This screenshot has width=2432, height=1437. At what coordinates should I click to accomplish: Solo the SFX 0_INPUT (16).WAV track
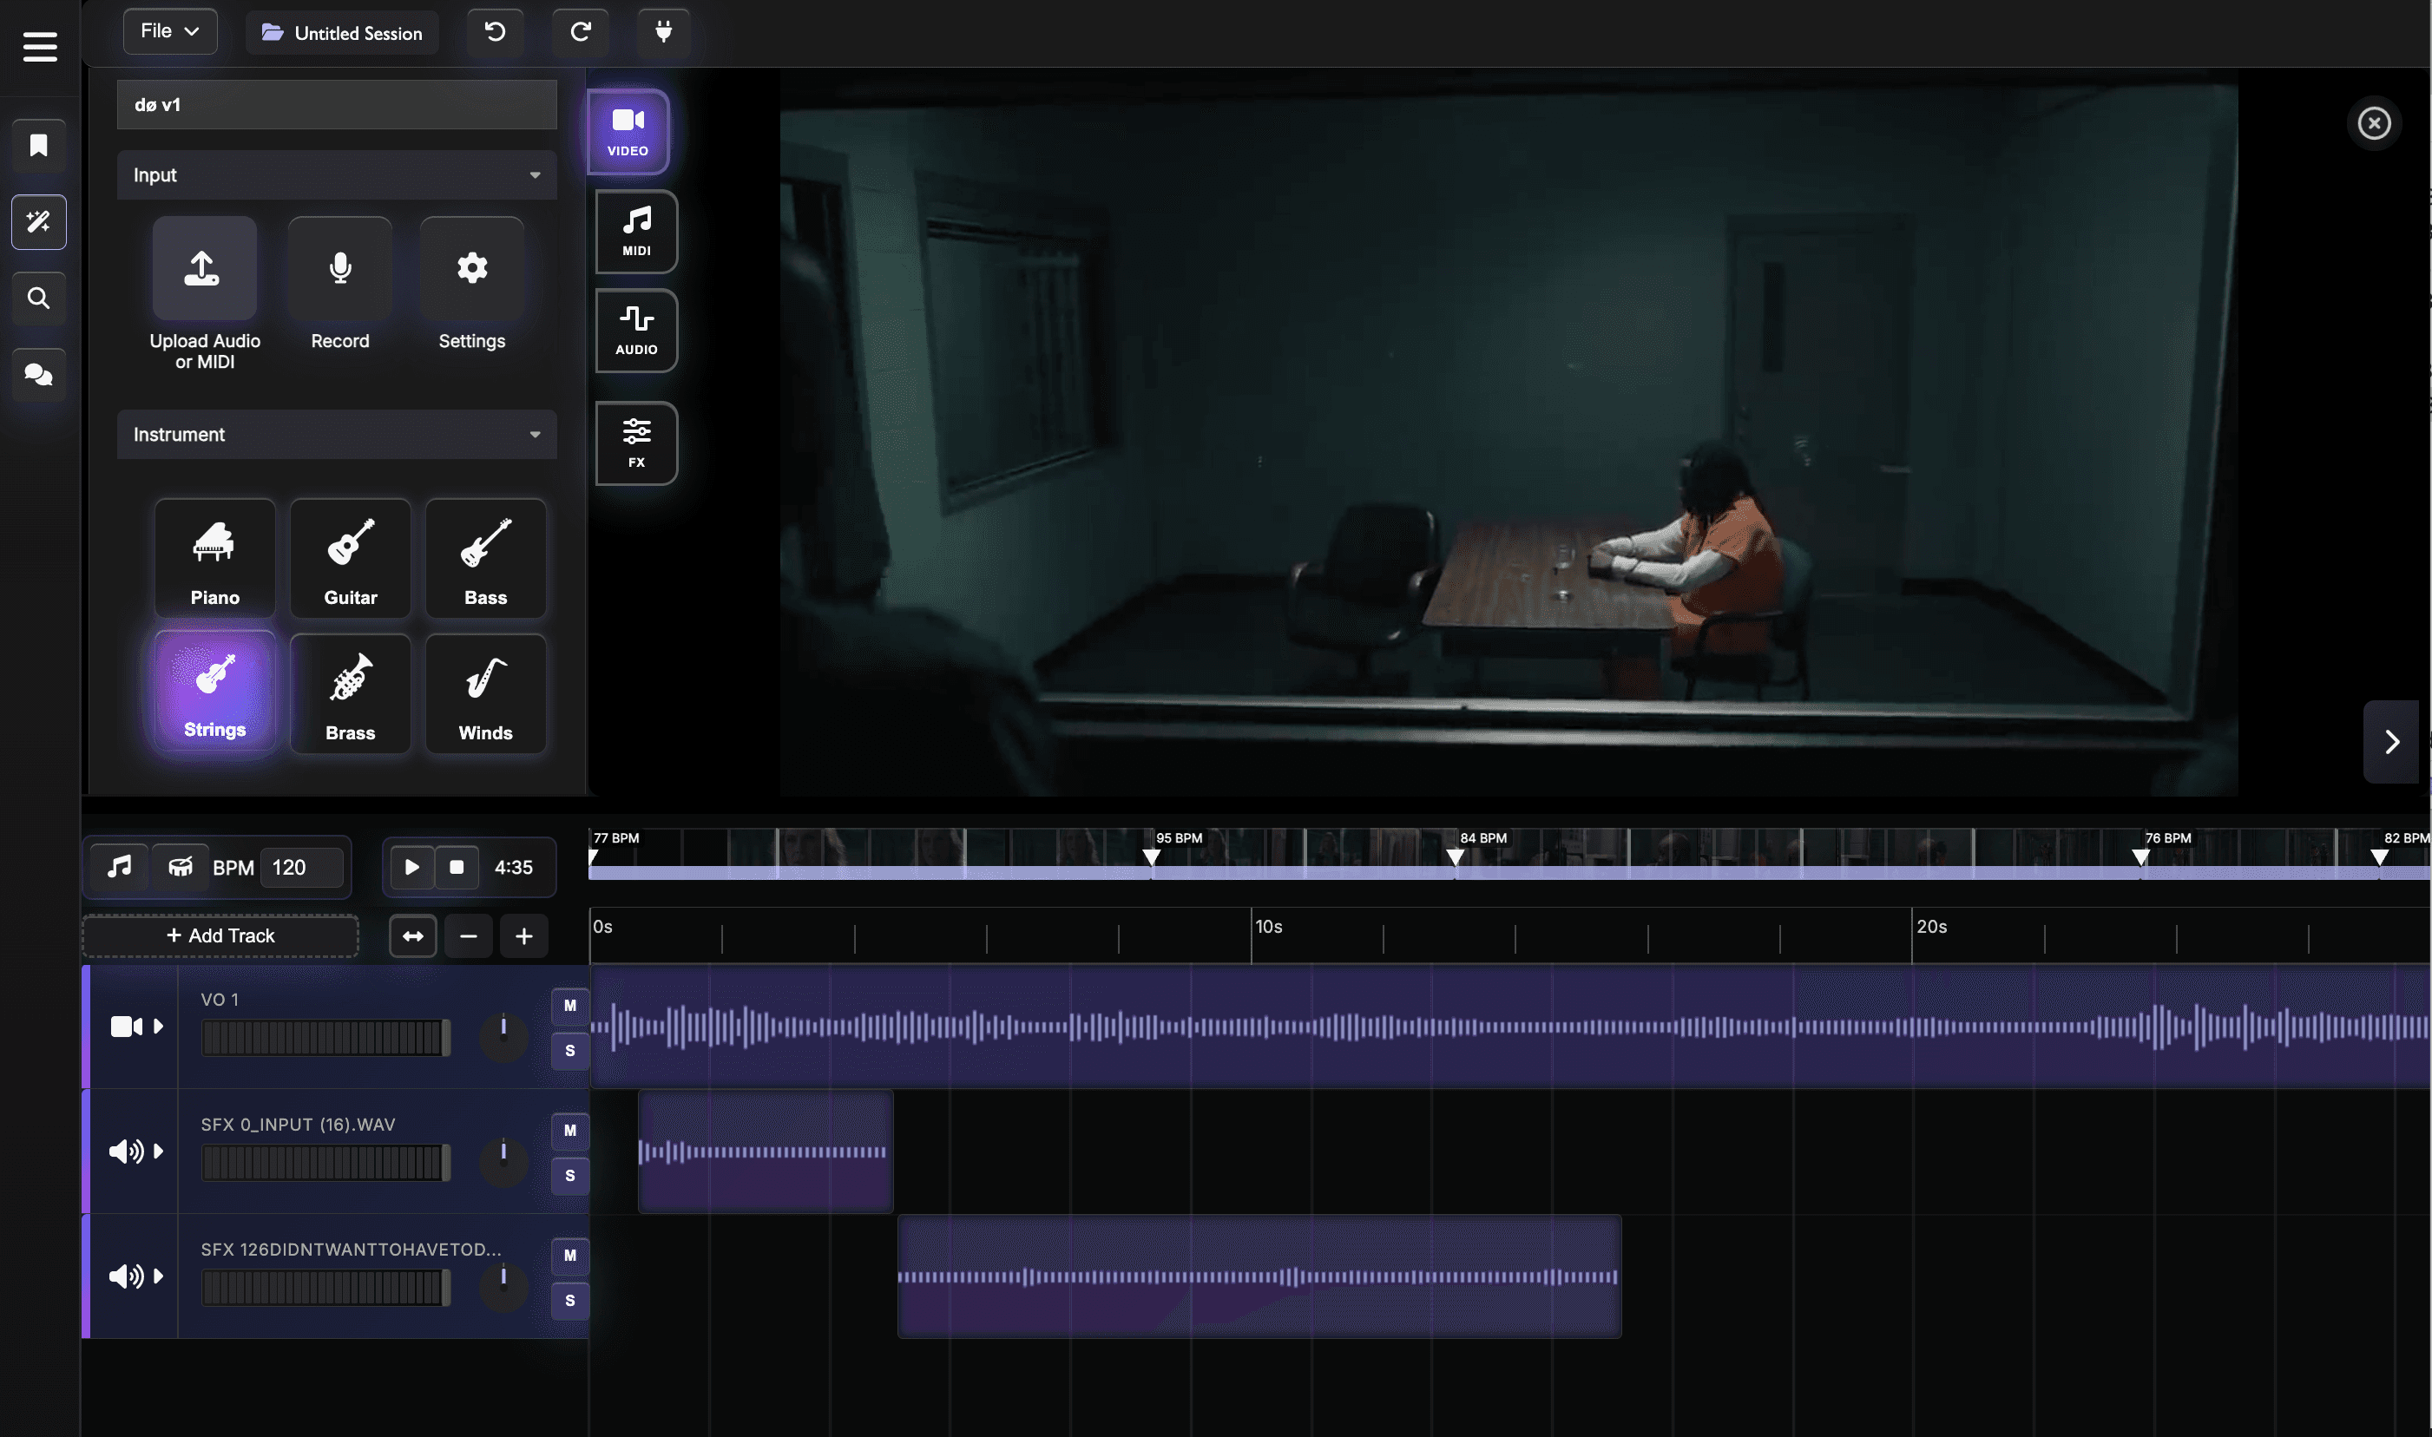tap(569, 1175)
